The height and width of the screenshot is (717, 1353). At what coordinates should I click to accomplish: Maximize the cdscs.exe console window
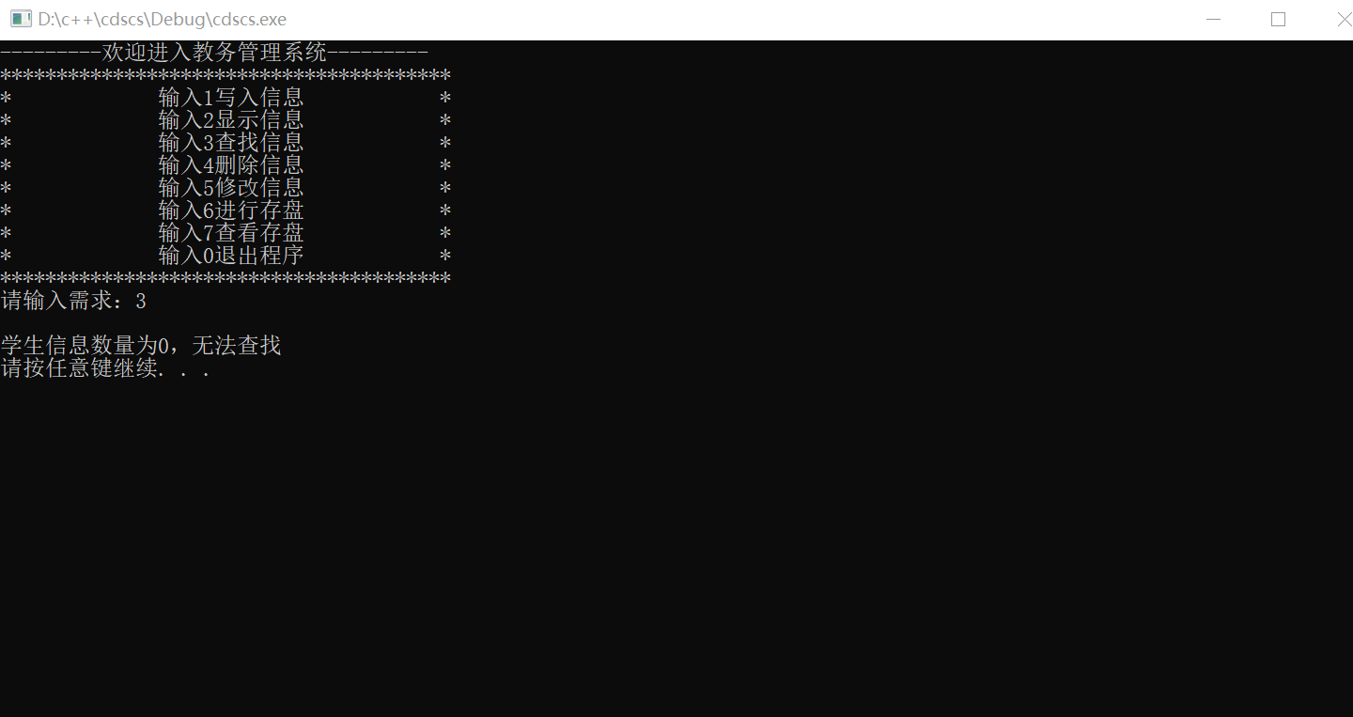click(1278, 19)
